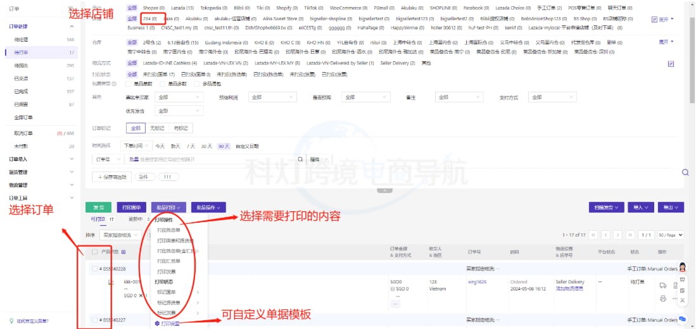
Task: Click the last-page pagination arrow
Action: pos(630,235)
